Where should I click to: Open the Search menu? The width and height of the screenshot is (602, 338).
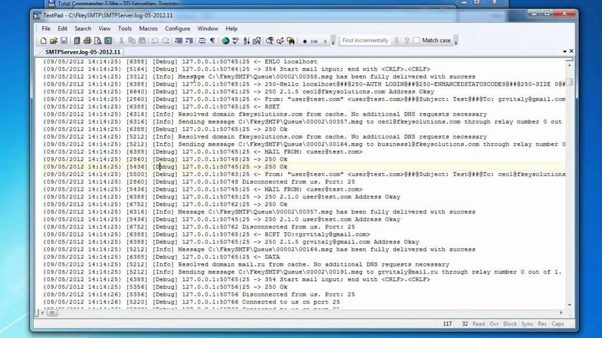point(82,28)
